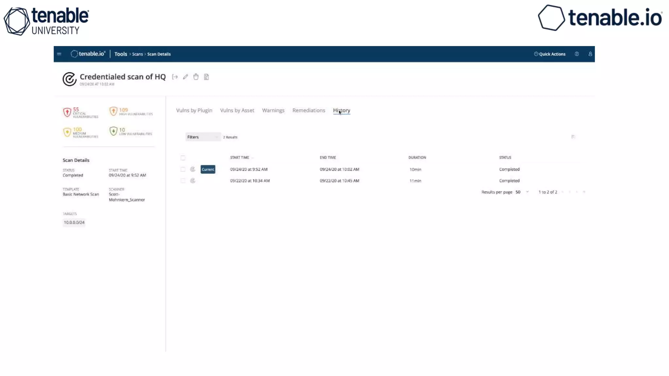This screenshot has height=376, width=669.
Task: Open the help question mark icon
Action: click(577, 54)
